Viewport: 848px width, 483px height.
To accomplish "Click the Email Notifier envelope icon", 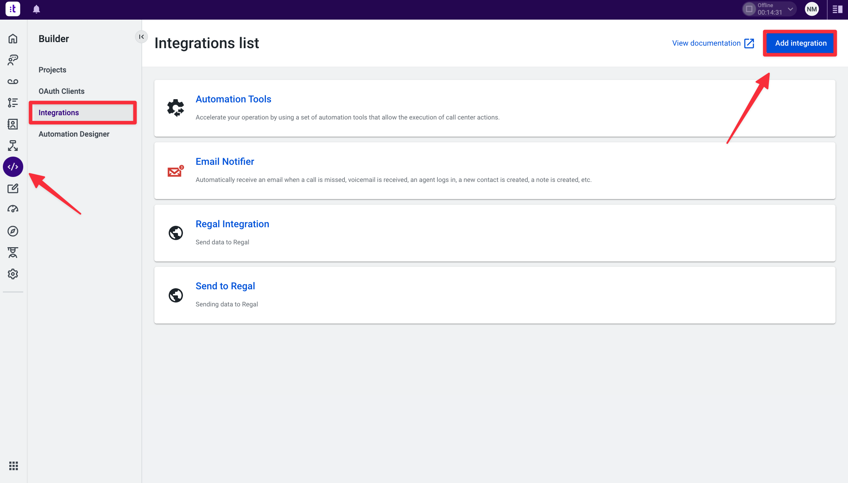I will coord(175,171).
